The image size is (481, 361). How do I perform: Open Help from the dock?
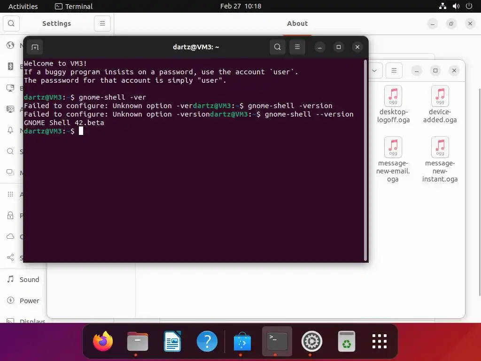[207, 341]
